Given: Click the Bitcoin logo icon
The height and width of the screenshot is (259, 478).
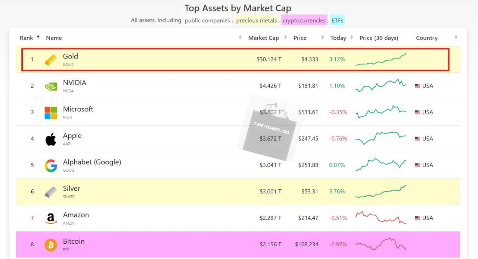Looking at the screenshot, I should 51,245.
